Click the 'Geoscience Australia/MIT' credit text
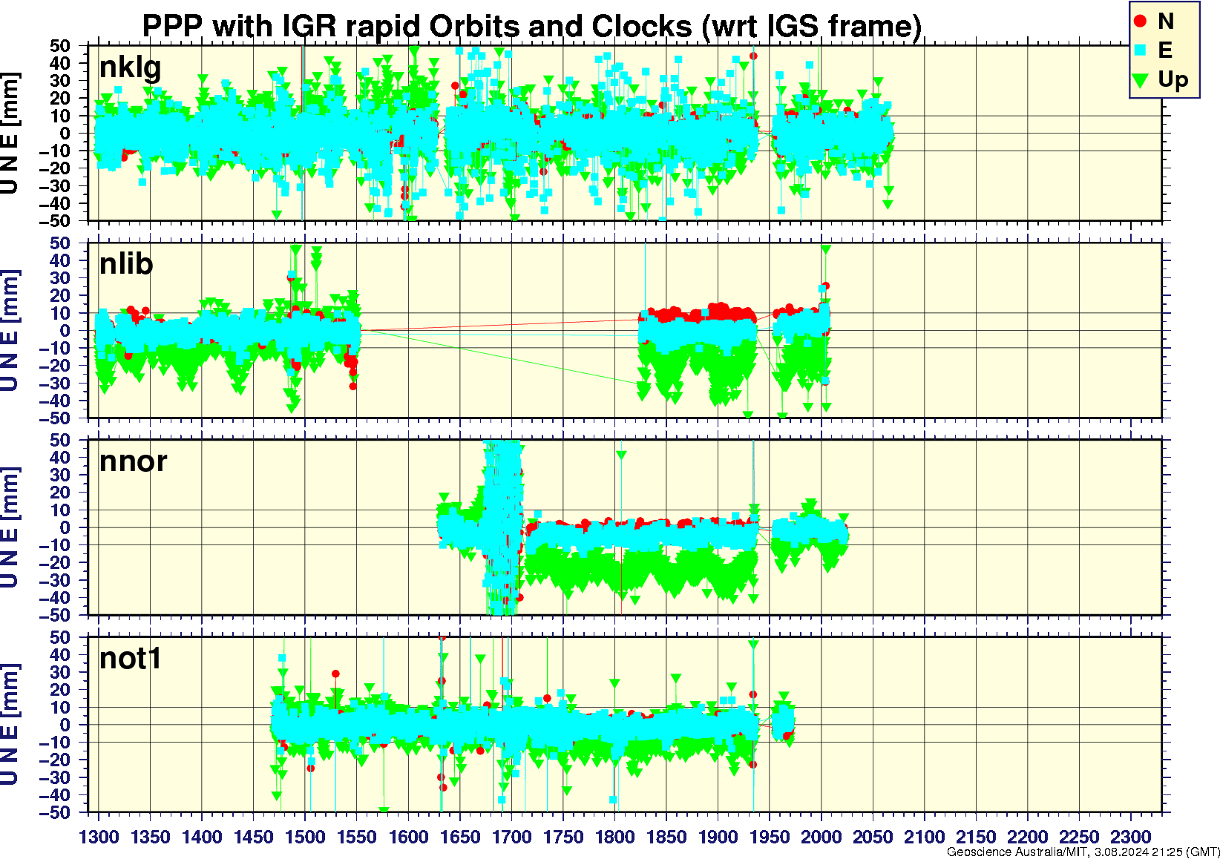1220x859 pixels. point(1016,852)
